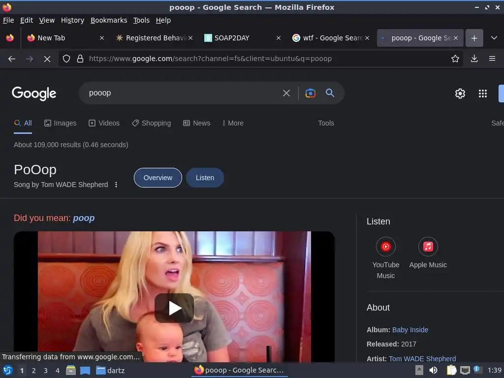Screen dimensions: 504x378
Task: Select the Shopping search filter
Action: [x=152, y=123]
